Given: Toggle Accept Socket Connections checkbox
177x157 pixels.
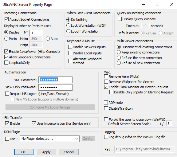Looking at the screenshot, I should [x=6, y=19].
